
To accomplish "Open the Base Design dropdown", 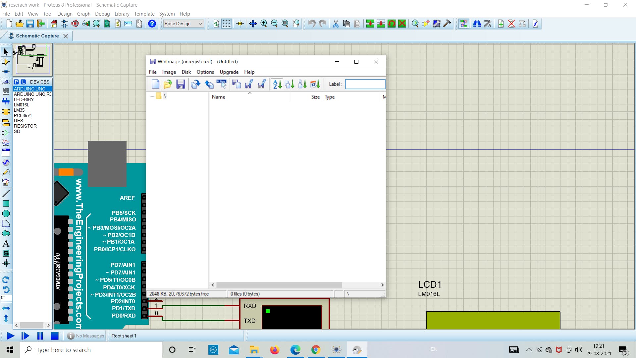I will pyautogui.click(x=184, y=24).
